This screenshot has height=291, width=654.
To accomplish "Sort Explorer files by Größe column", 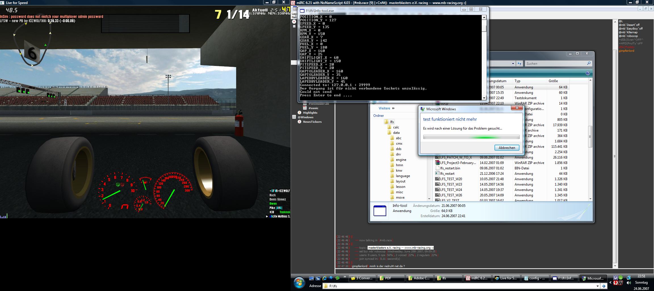I will coord(558,81).
